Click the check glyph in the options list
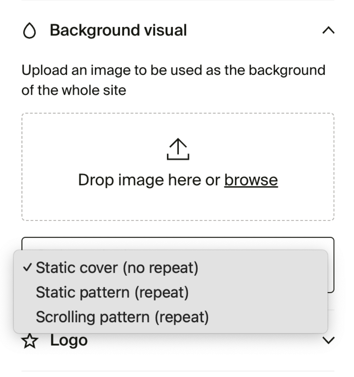This screenshot has height=377, width=354. [x=28, y=267]
